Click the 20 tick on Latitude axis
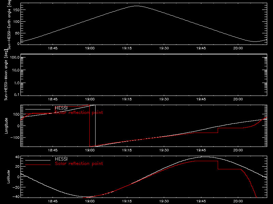Image resolution: width=273 pixels, height=204 pixels. [17, 167]
